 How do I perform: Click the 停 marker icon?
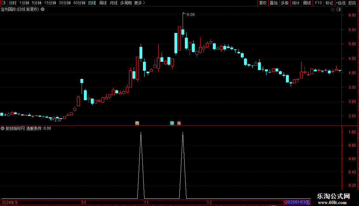pos(172,123)
